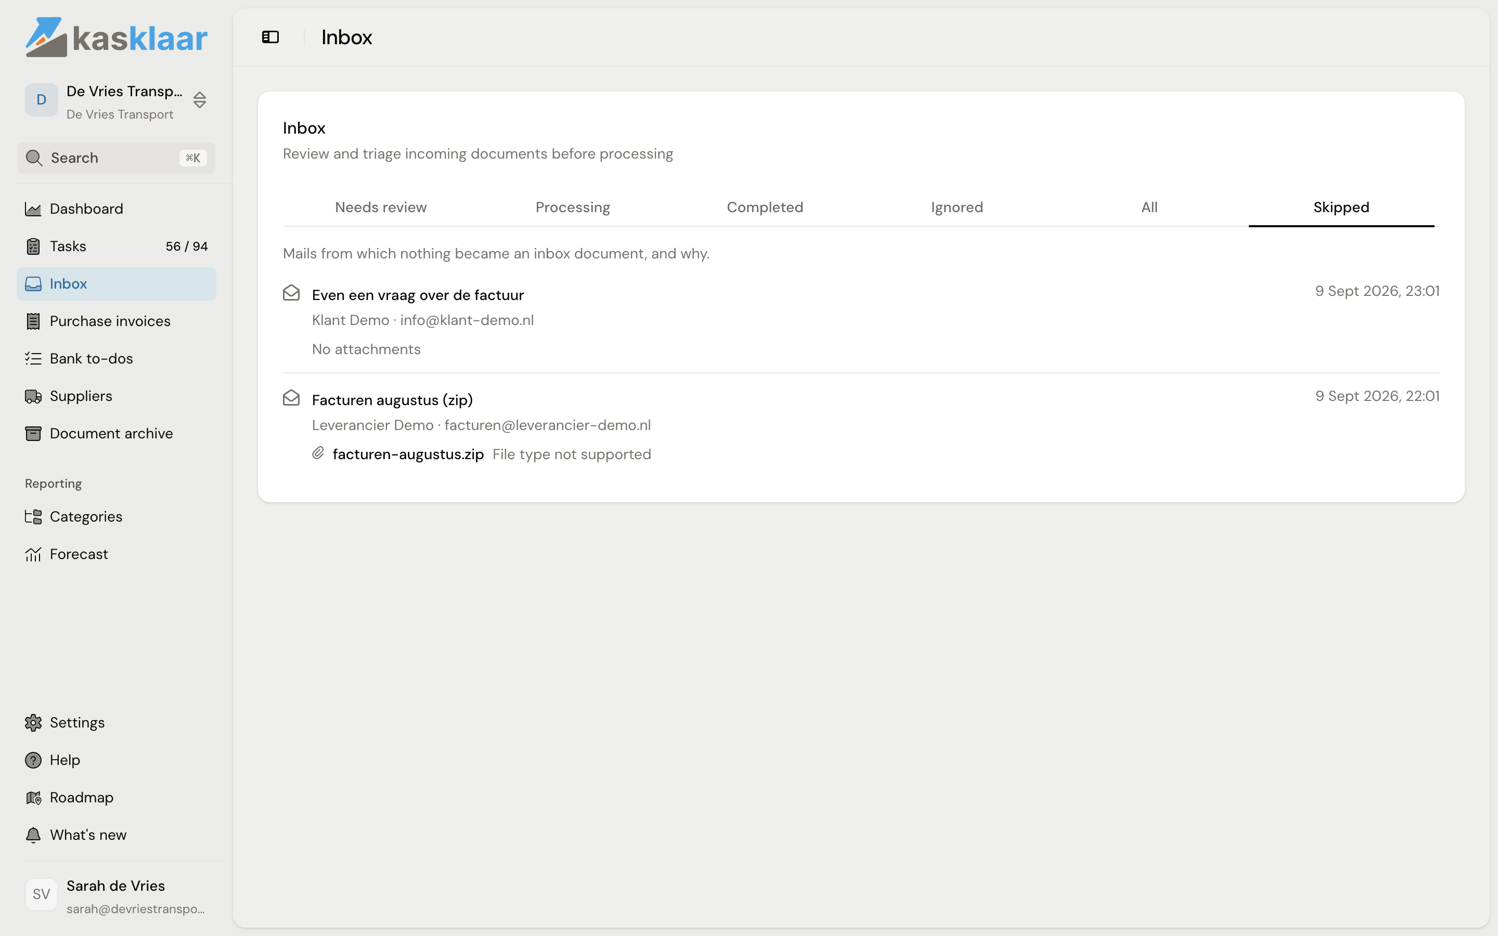Open the Forecast report
Image resolution: width=1498 pixels, height=936 pixels.
[117, 554]
